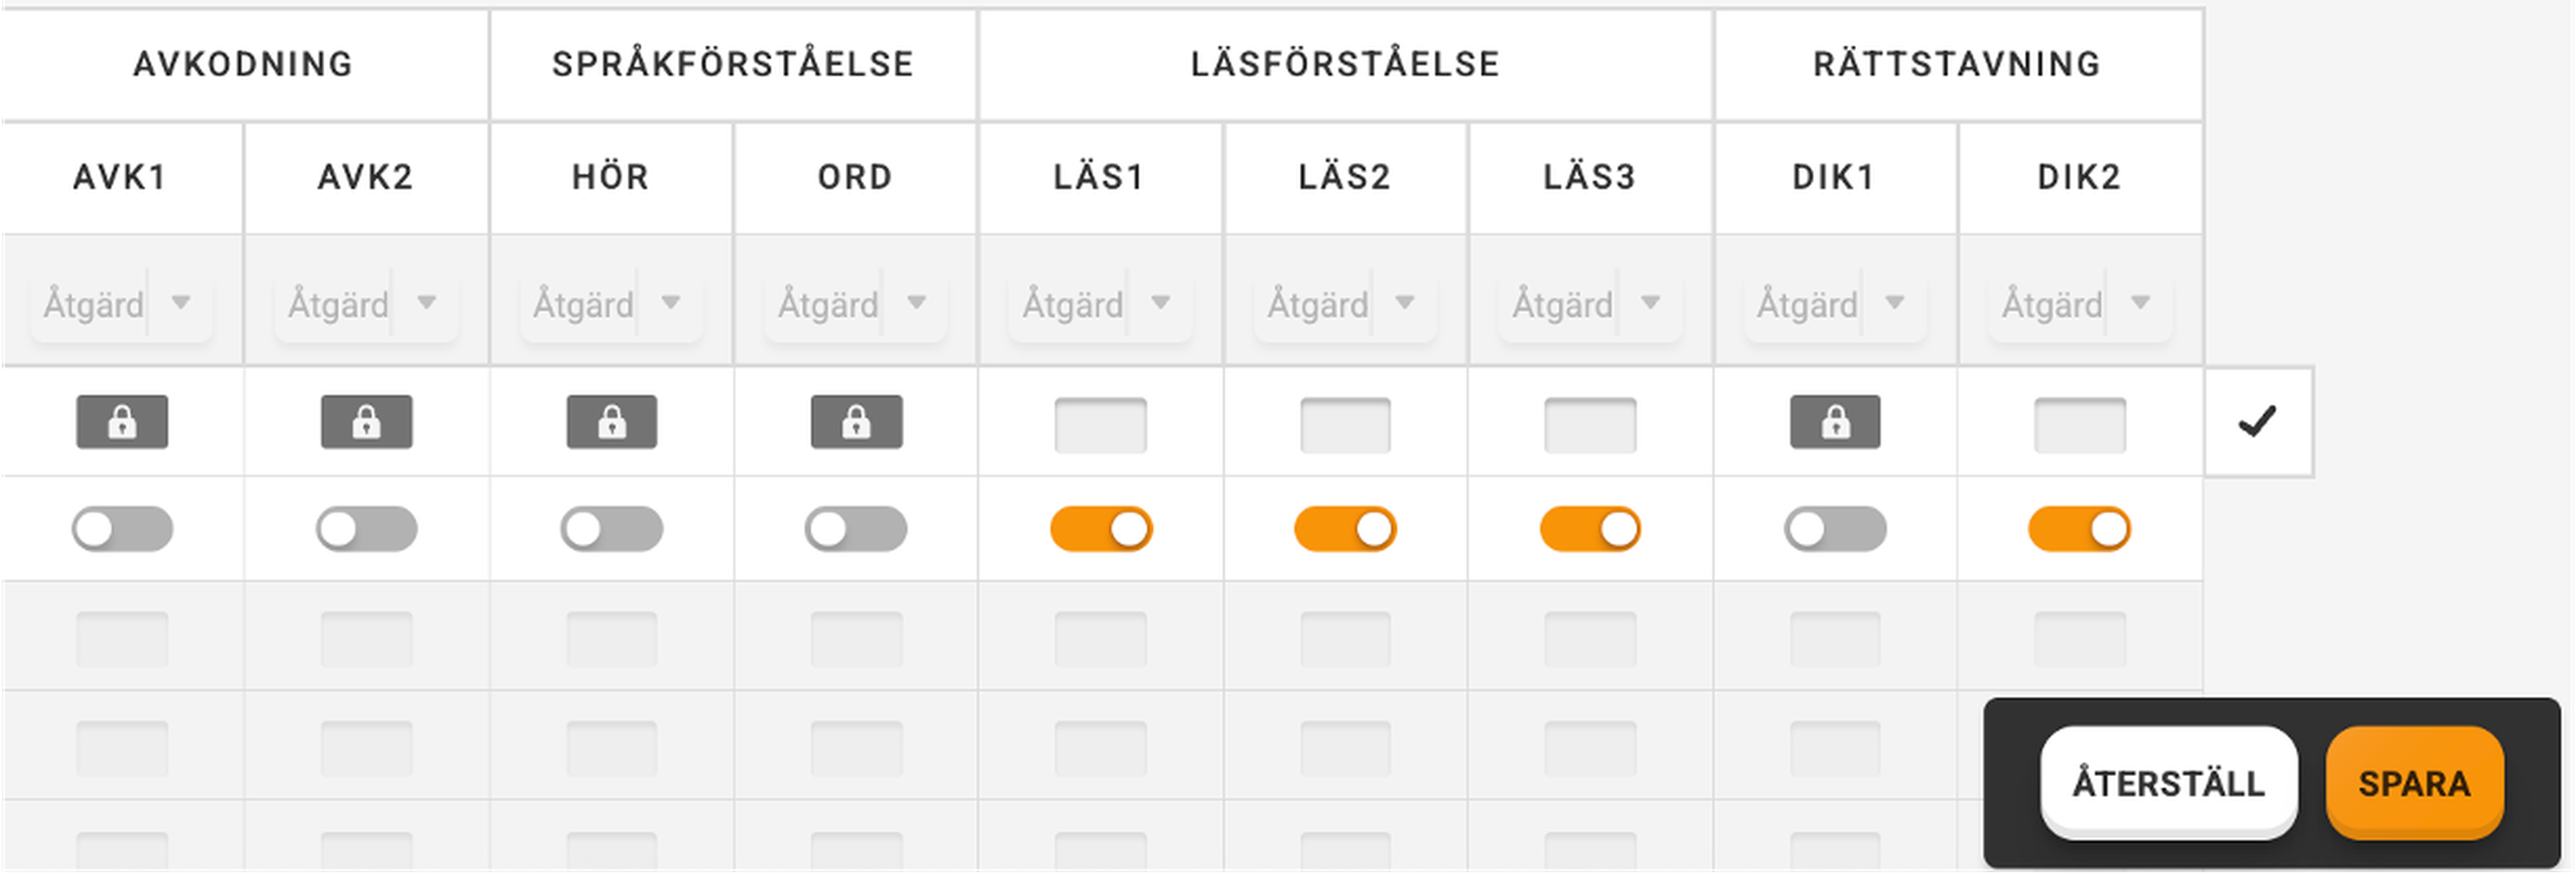Click the lock icon under AVK1
This screenshot has width=2576, height=874.
(x=122, y=422)
